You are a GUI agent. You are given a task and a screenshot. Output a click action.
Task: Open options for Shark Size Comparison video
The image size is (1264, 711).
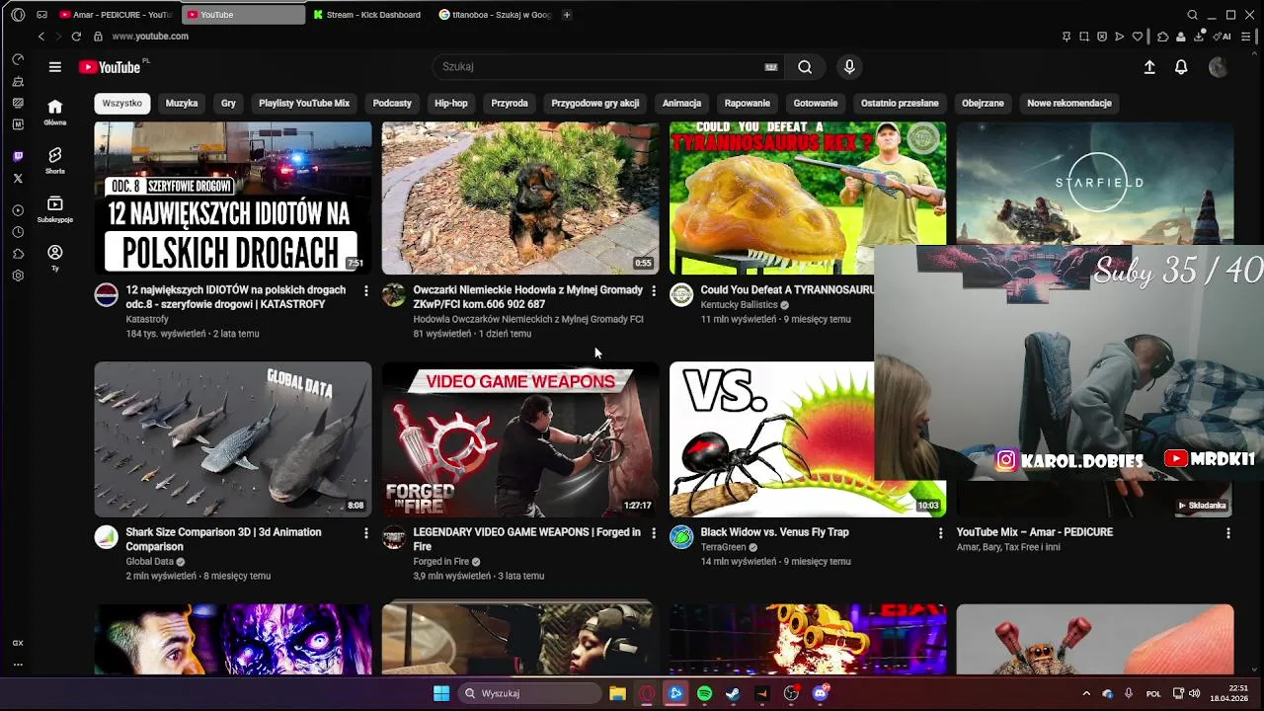[x=365, y=532]
